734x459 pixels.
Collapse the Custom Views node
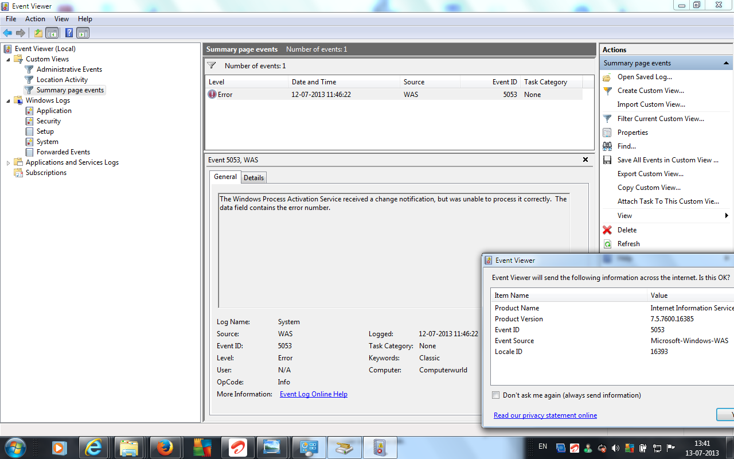(8, 59)
